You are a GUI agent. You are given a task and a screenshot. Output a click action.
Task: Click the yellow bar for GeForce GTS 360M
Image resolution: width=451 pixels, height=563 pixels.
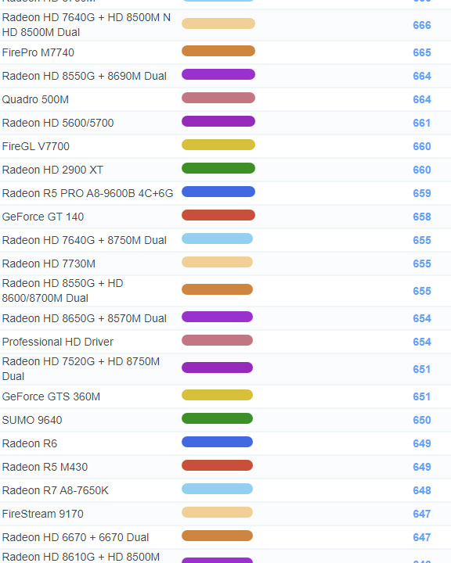click(x=217, y=395)
